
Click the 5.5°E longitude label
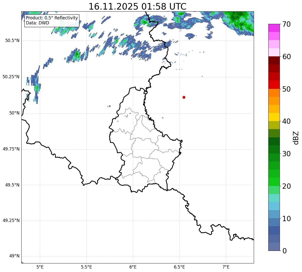point(86,267)
